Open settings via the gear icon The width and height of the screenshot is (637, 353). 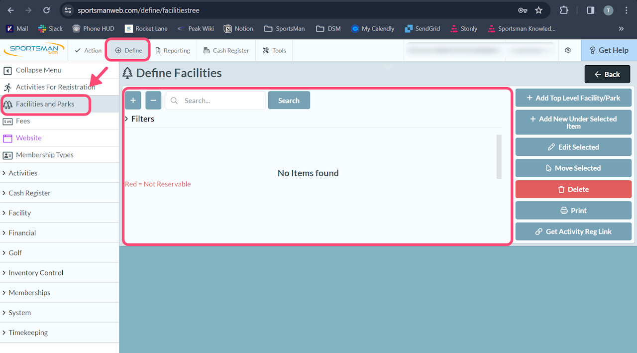tap(568, 50)
